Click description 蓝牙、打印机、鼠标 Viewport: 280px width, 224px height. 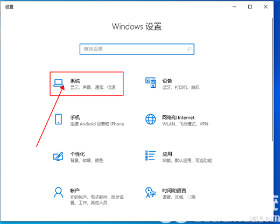pyautogui.click(x=181, y=87)
